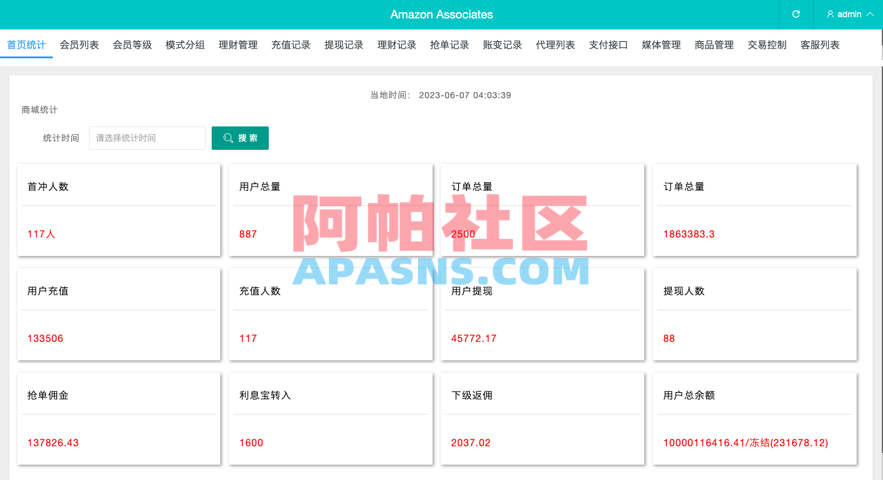883x480 pixels.
Task: Click the 利息宝转入 value 1600
Action: (252, 443)
